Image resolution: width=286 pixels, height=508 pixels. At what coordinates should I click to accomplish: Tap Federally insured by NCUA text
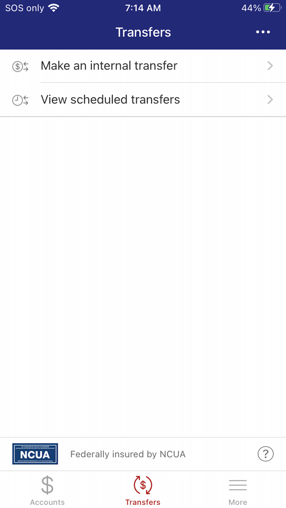(x=128, y=454)
